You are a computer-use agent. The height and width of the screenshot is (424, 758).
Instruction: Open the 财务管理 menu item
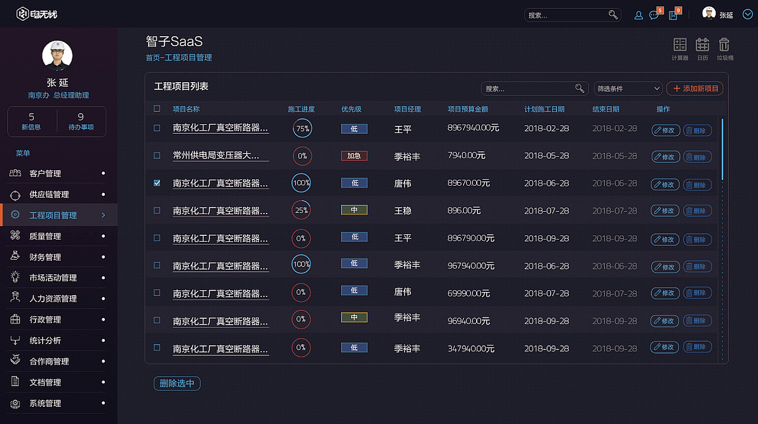click(45, 257)
